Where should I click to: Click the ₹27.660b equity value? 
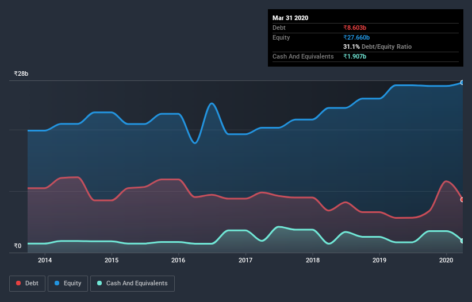tap(356, 37)
